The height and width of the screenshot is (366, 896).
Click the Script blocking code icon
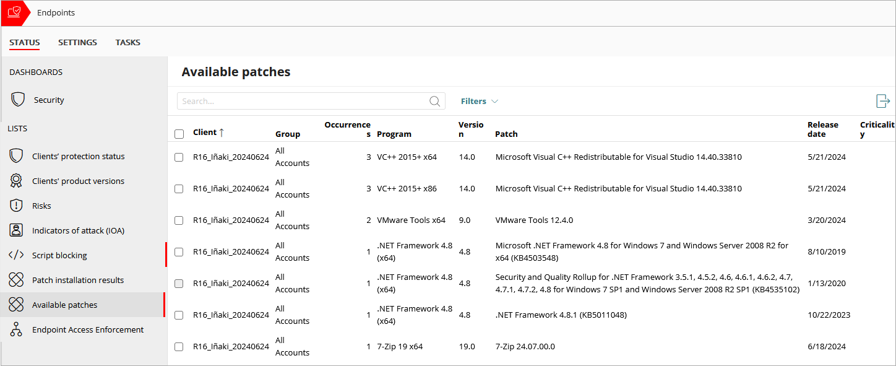(x=16, y=255)
